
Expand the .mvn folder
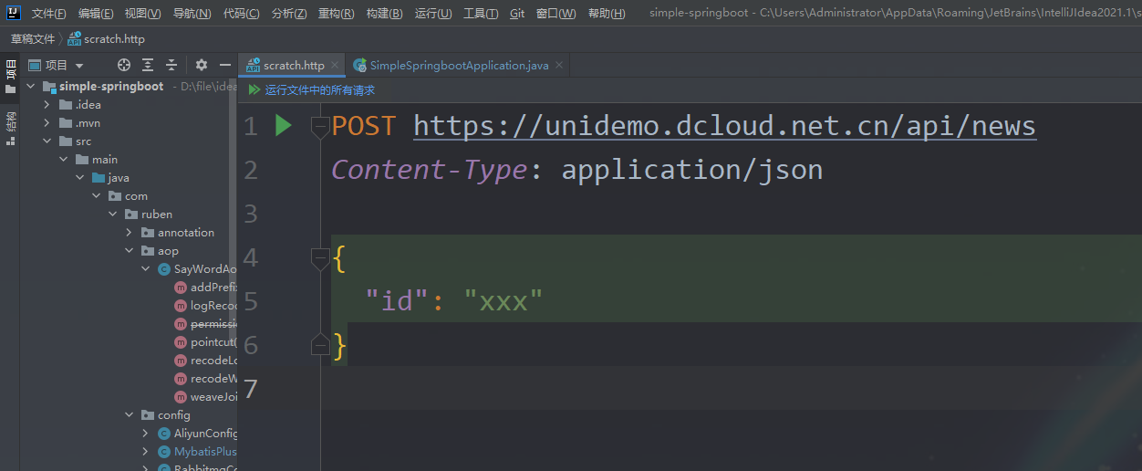click(x=47, y=123)
